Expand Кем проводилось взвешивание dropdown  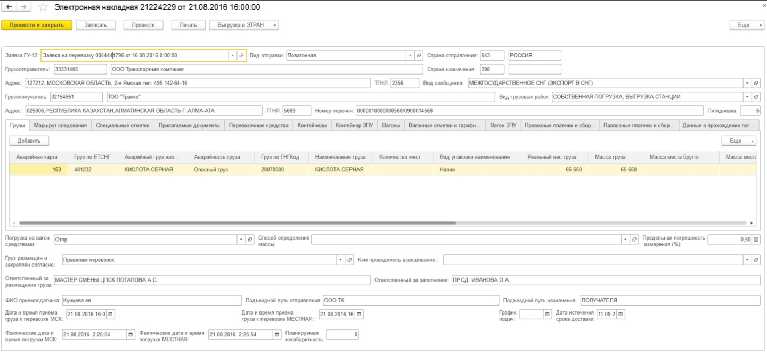pos(747,260)
